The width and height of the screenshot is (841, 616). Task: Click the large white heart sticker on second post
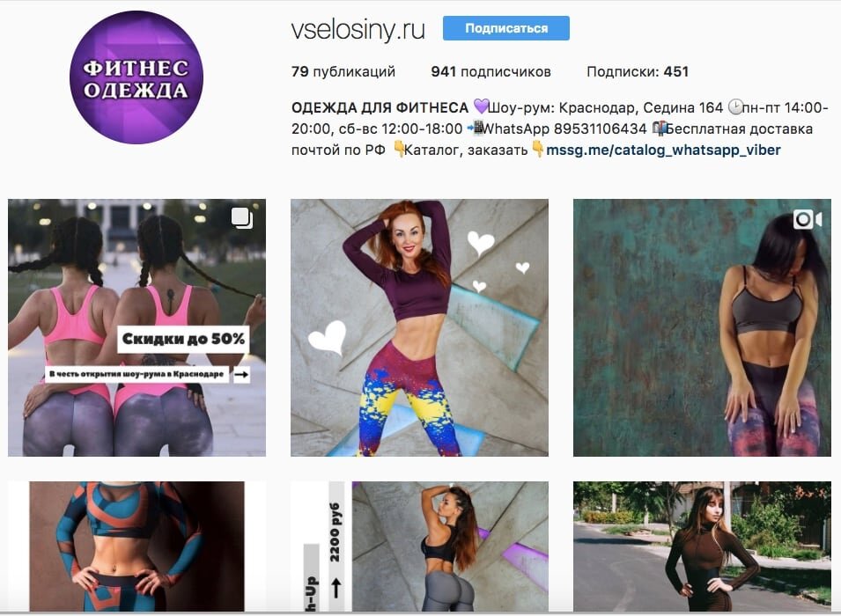(x=328, y=337)
